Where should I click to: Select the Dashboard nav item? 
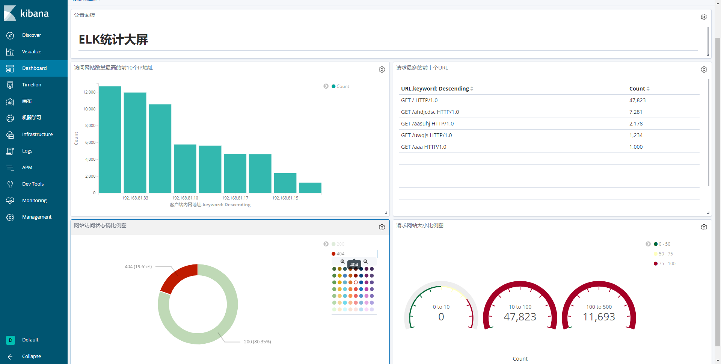click(x=34, y=68)
